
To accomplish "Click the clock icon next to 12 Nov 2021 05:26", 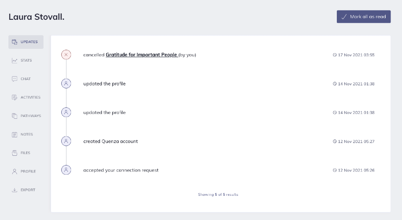I will click(x=335, y=170).
